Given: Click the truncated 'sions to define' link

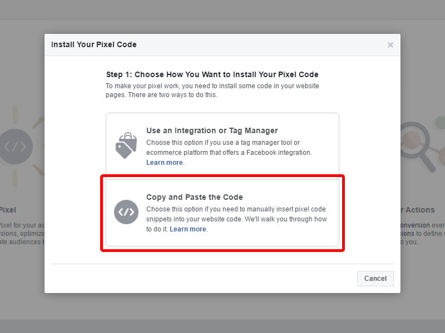Looking at the screenshot, I should (x=408, y=234).
